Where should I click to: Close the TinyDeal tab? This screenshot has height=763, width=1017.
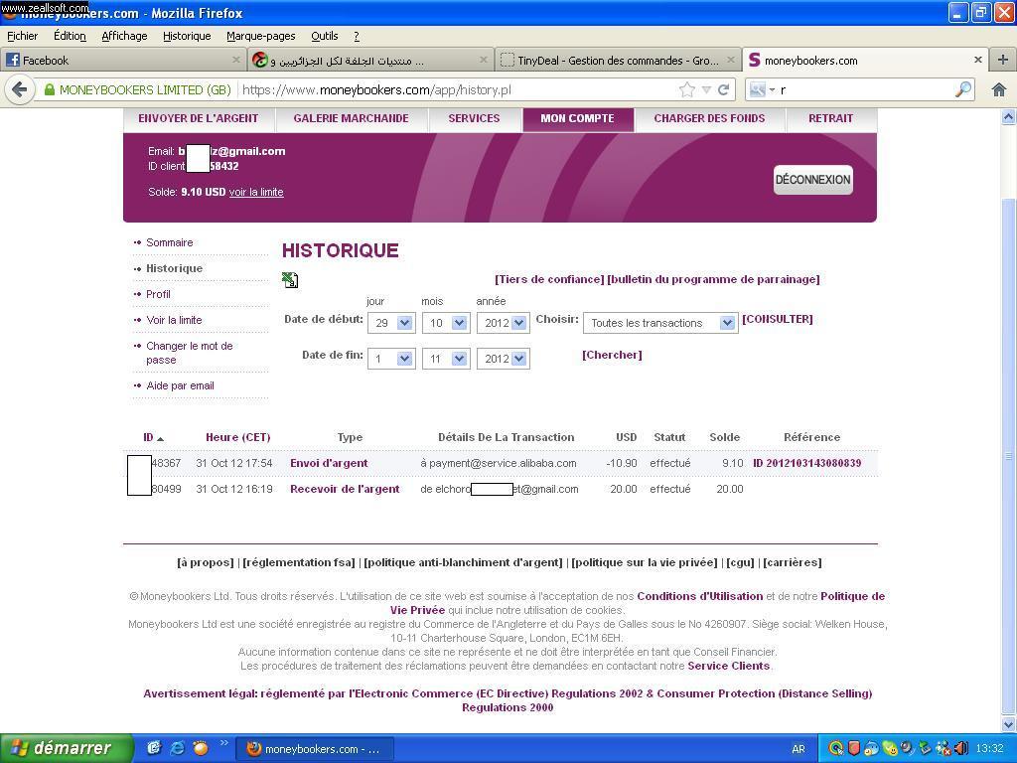[x=731, y=60]
